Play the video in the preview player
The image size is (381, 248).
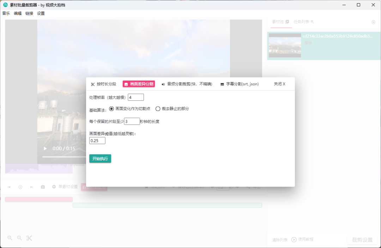[x=45, y=149]
